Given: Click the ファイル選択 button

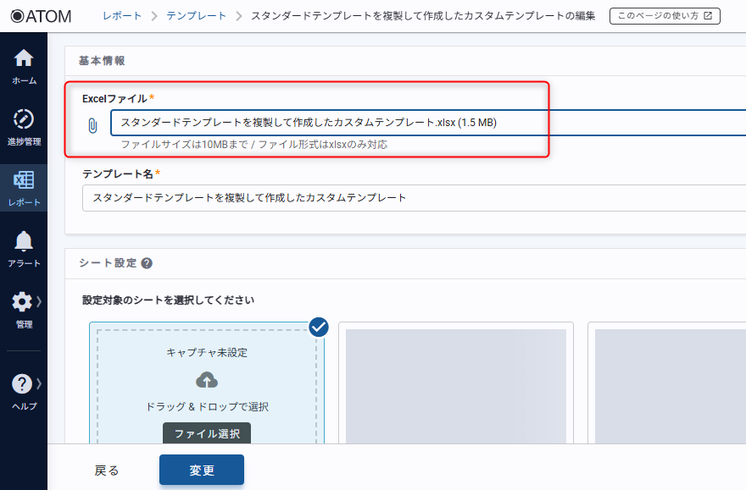Looking at the screenshot, I should pyautogui.click(x=207, y=433).
